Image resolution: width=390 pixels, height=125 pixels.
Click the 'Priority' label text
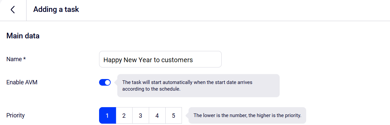pos(16,115)
